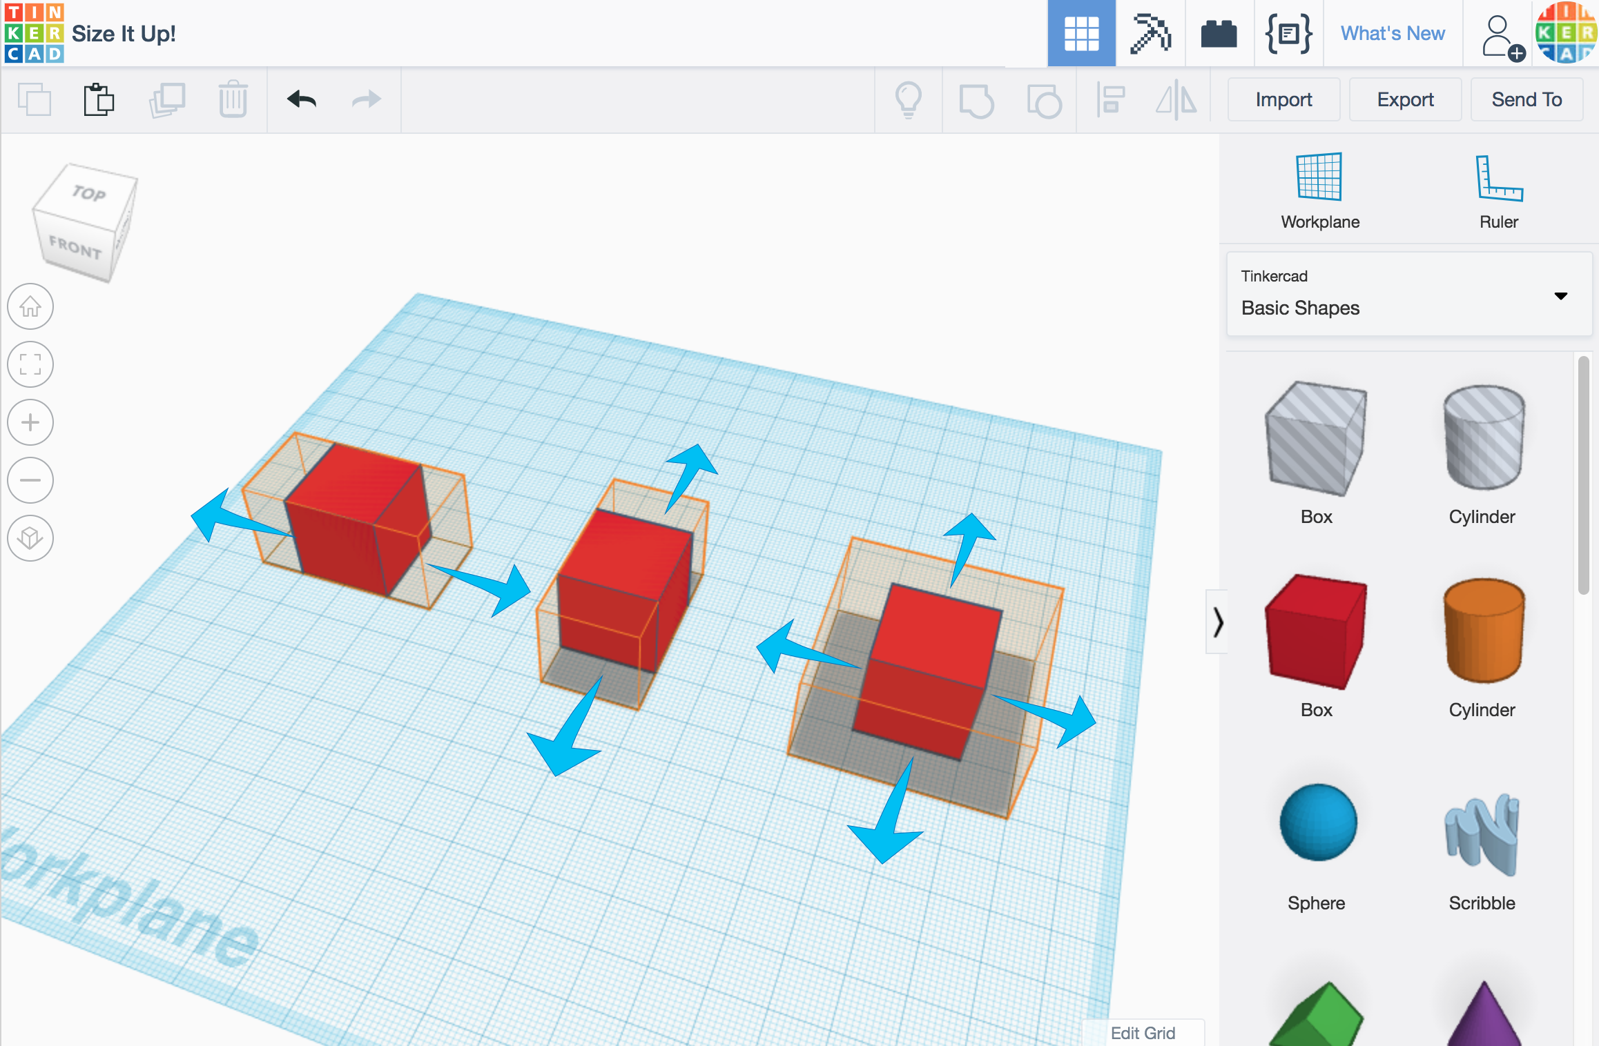Click the Paste clipboard icon
Screen dimensions: 1599x1046
pos(99,99)
